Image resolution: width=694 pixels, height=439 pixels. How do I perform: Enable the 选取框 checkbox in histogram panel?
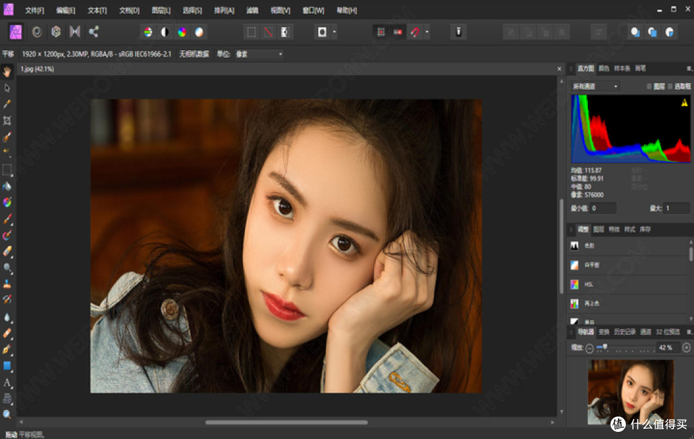click(670, 86)
